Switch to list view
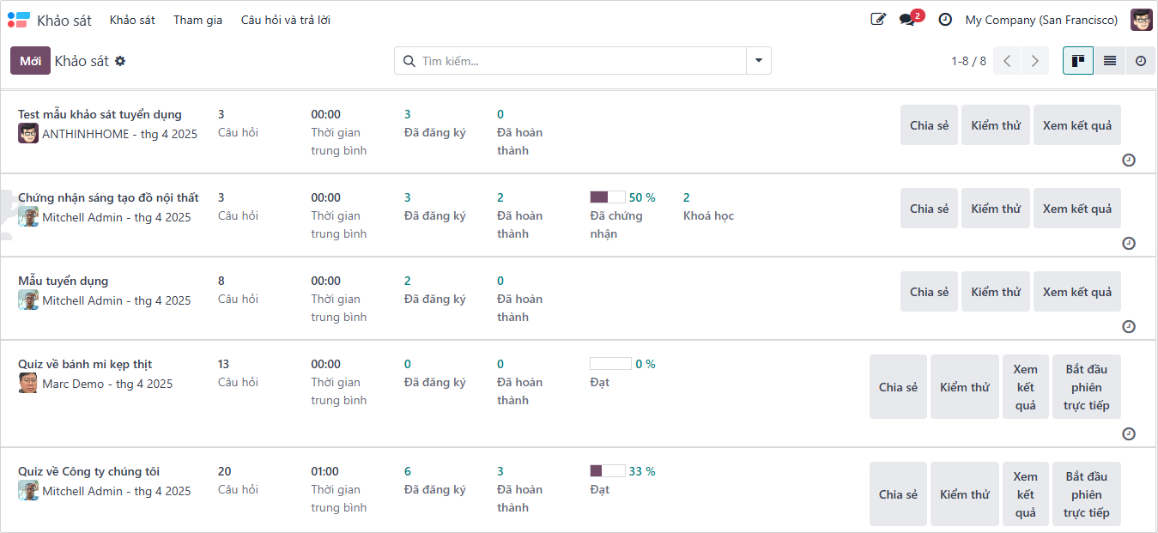1158x533 pixels. (1110, 61)
